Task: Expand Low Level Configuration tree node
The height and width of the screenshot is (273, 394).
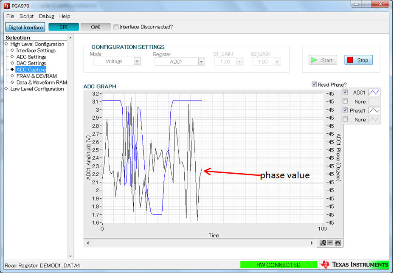Action: 6,88
